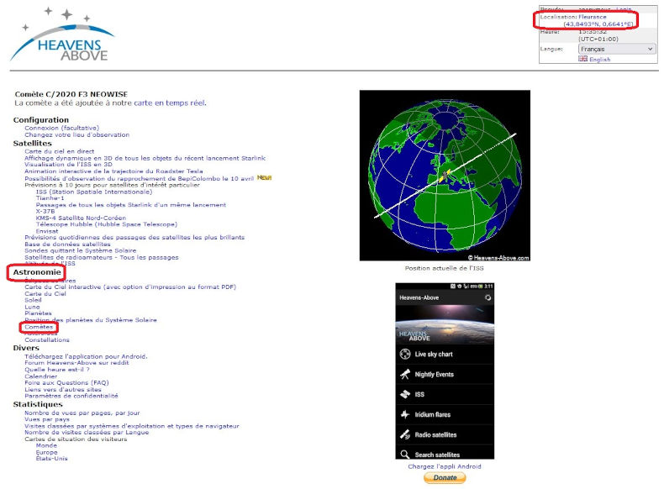
Task: Open 'Quelle heure est-il ?' link
Action: coord(57,369)
